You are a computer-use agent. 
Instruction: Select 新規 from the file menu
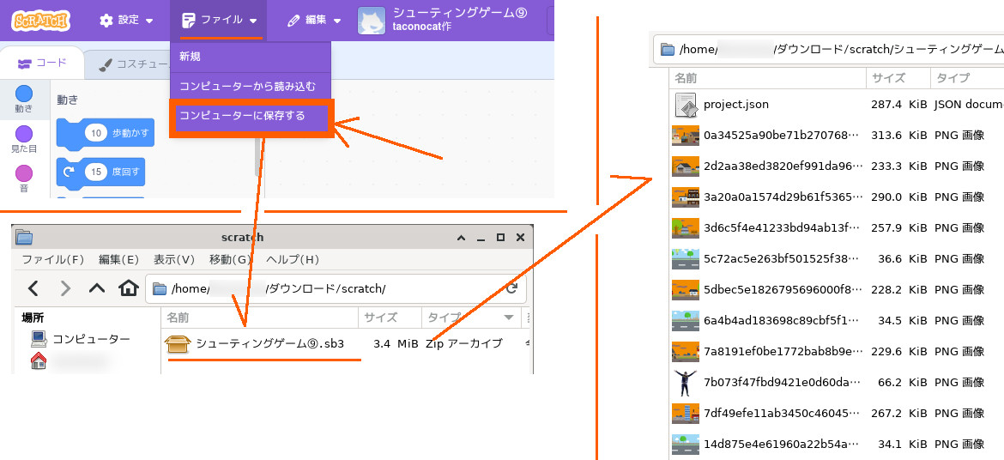[x=251, y=57]
